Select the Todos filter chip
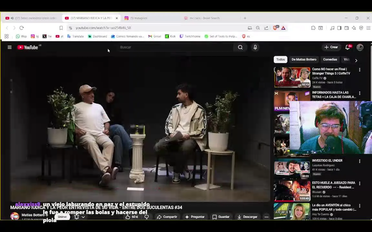 (280, 59)
